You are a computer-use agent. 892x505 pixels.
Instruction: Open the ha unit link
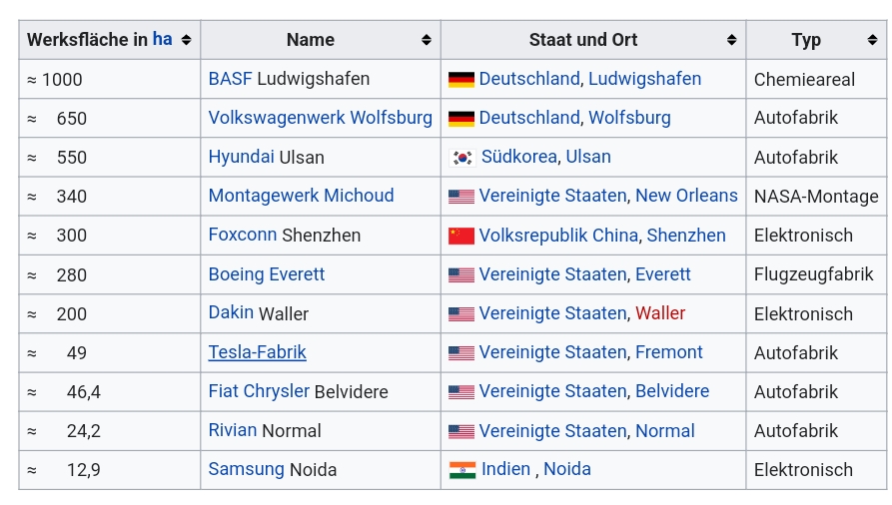coord(162,39)
